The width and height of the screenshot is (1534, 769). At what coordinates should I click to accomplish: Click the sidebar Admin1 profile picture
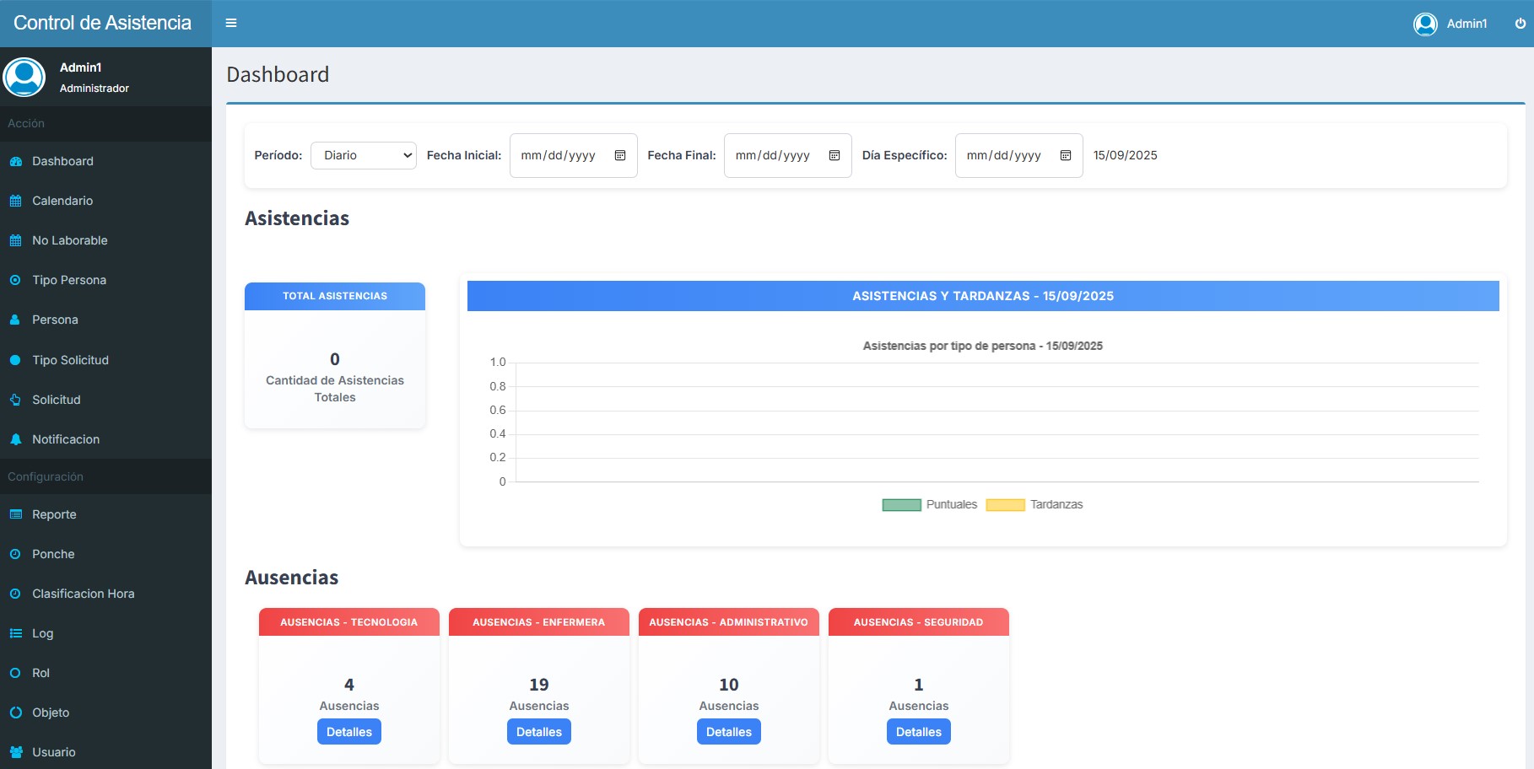24,78
